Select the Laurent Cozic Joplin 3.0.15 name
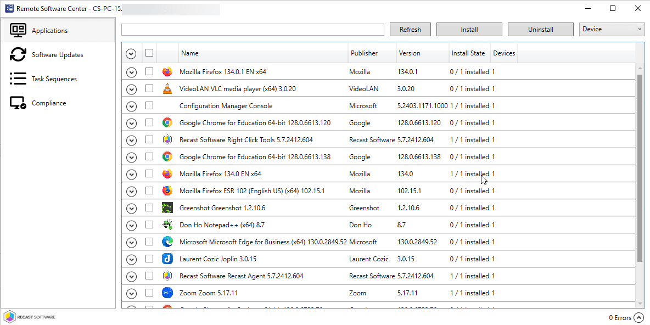 point(217,259)
